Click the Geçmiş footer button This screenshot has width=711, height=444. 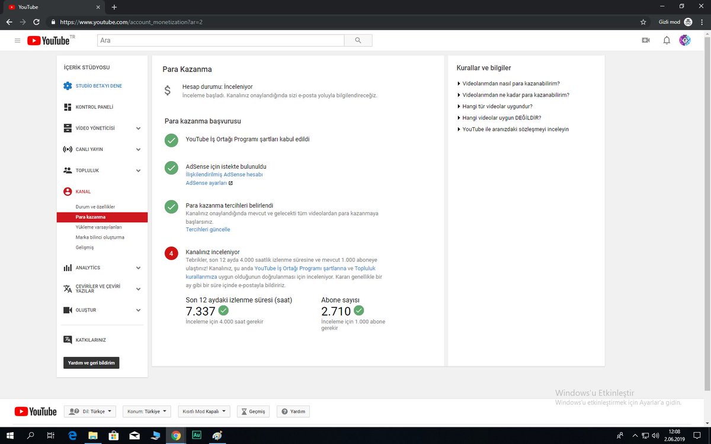click(254, 411)
